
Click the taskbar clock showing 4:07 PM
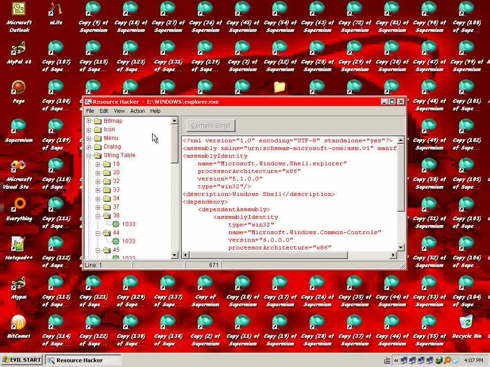pyautogui.click(x=473, y=360)
